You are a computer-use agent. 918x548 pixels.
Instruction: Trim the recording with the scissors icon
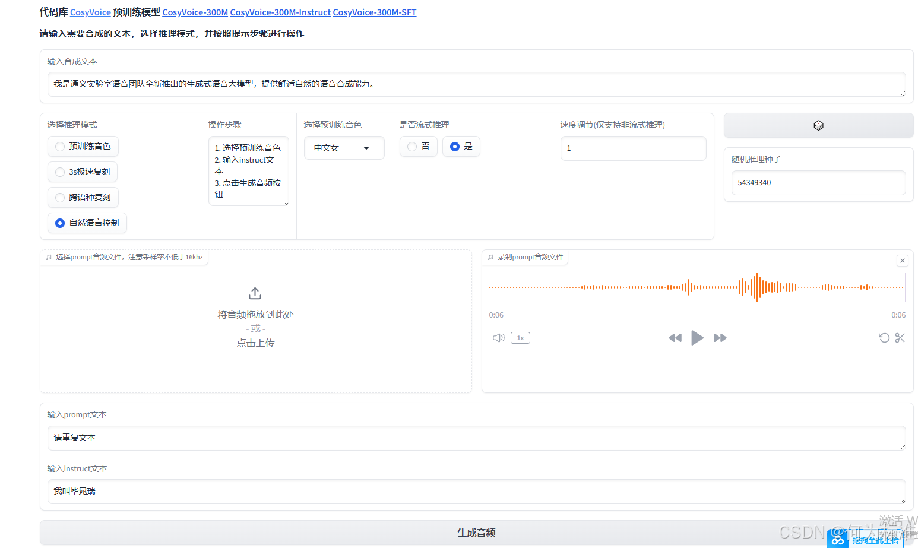(x=900, y=337)
